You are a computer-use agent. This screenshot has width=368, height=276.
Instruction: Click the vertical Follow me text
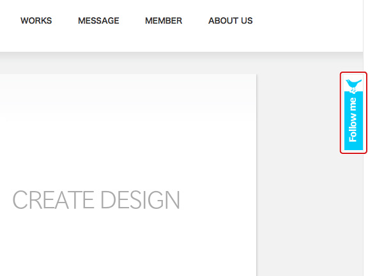tap(353, 119)
